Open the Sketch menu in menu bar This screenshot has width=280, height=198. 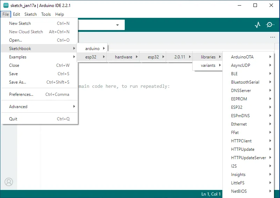pos(30,14)
